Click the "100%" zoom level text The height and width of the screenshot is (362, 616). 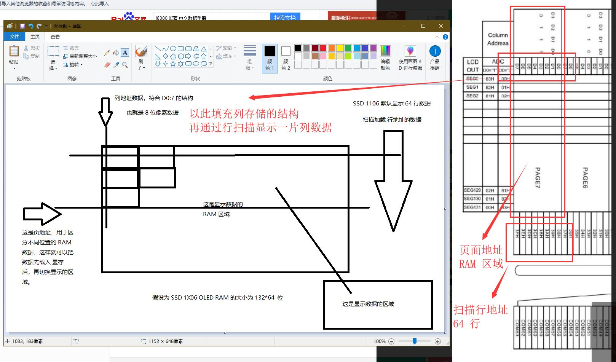point(380,341)
